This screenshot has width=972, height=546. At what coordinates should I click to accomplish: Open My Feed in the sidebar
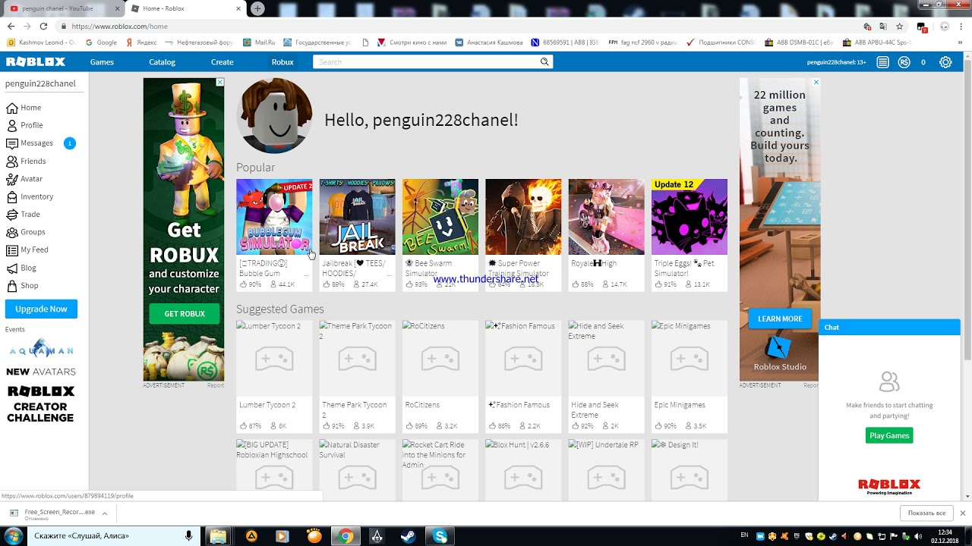[34, 249]
